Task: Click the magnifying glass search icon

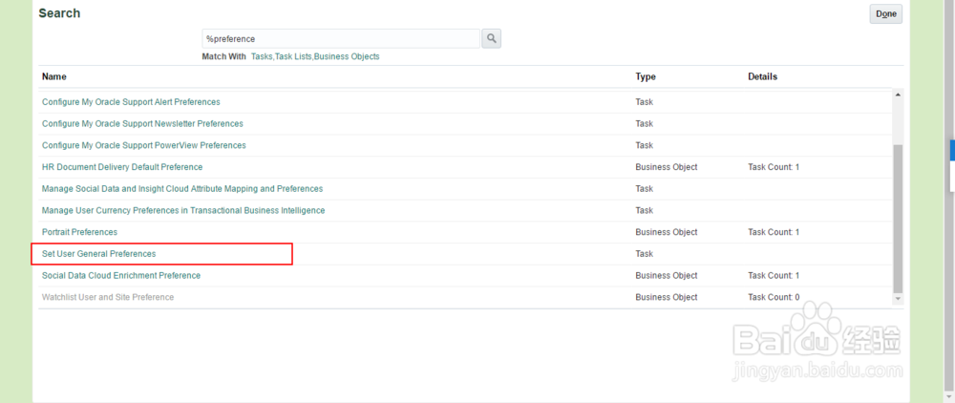Action: [x=491, y=38]
